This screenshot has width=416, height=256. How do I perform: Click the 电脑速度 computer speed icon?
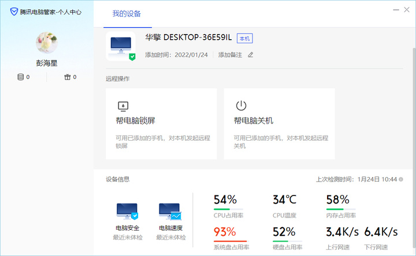click(x=170, y=211)
